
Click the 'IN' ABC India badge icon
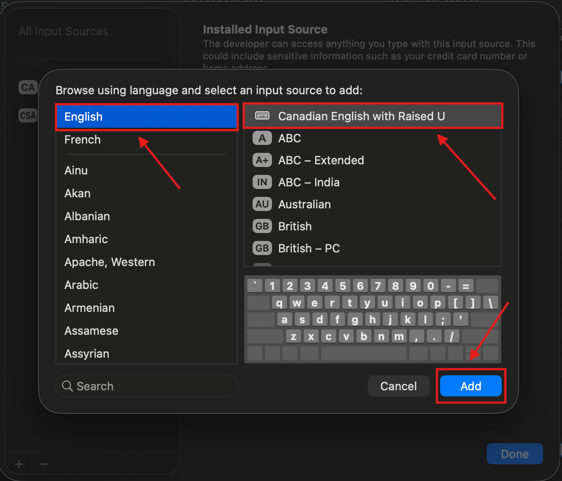[262, 182]
